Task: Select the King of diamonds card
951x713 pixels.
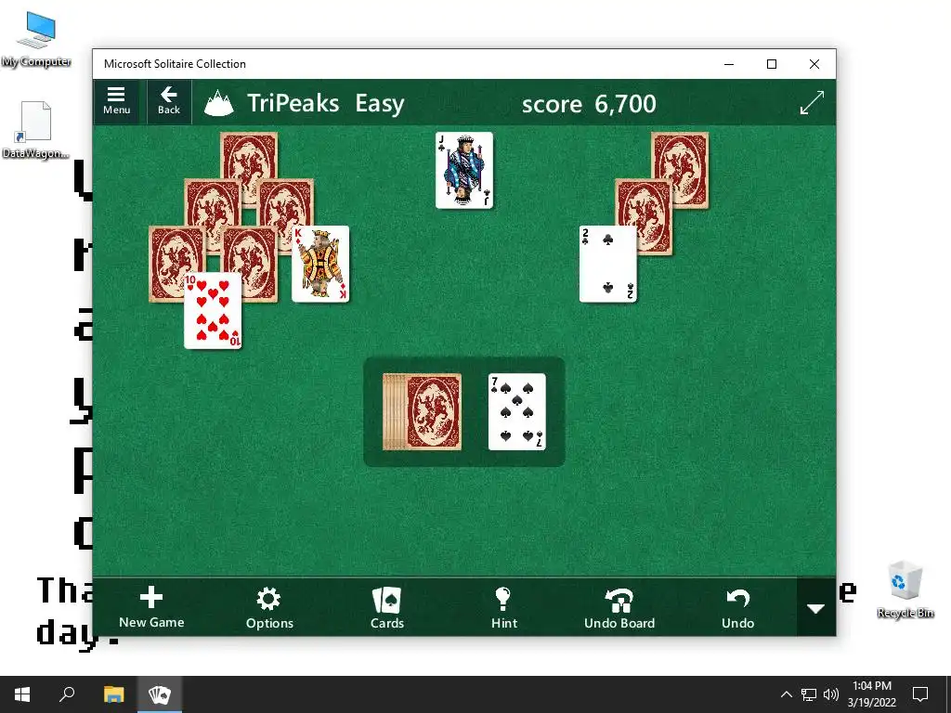Action: 320,264
